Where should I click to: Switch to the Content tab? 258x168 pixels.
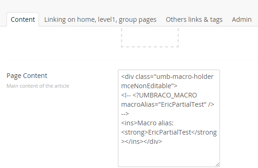23,19
